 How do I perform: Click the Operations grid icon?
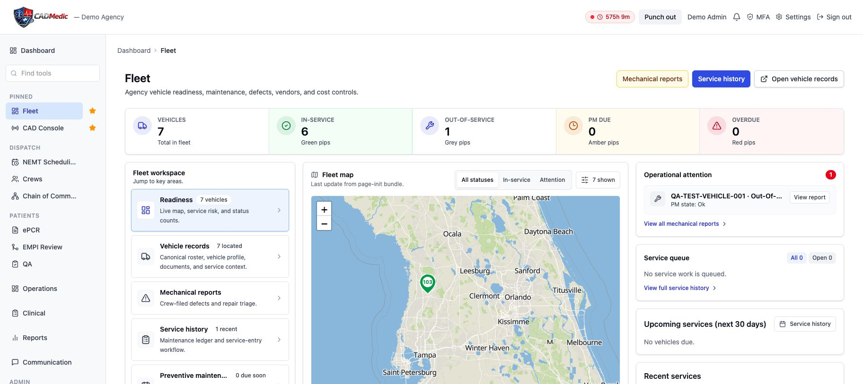coord(15,289)
